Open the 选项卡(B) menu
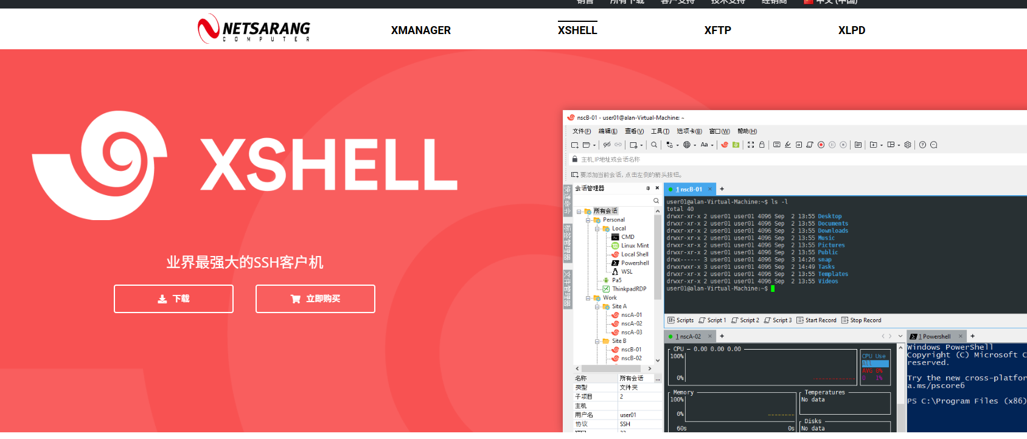The image size is (1027, 439). click(689, 131)
